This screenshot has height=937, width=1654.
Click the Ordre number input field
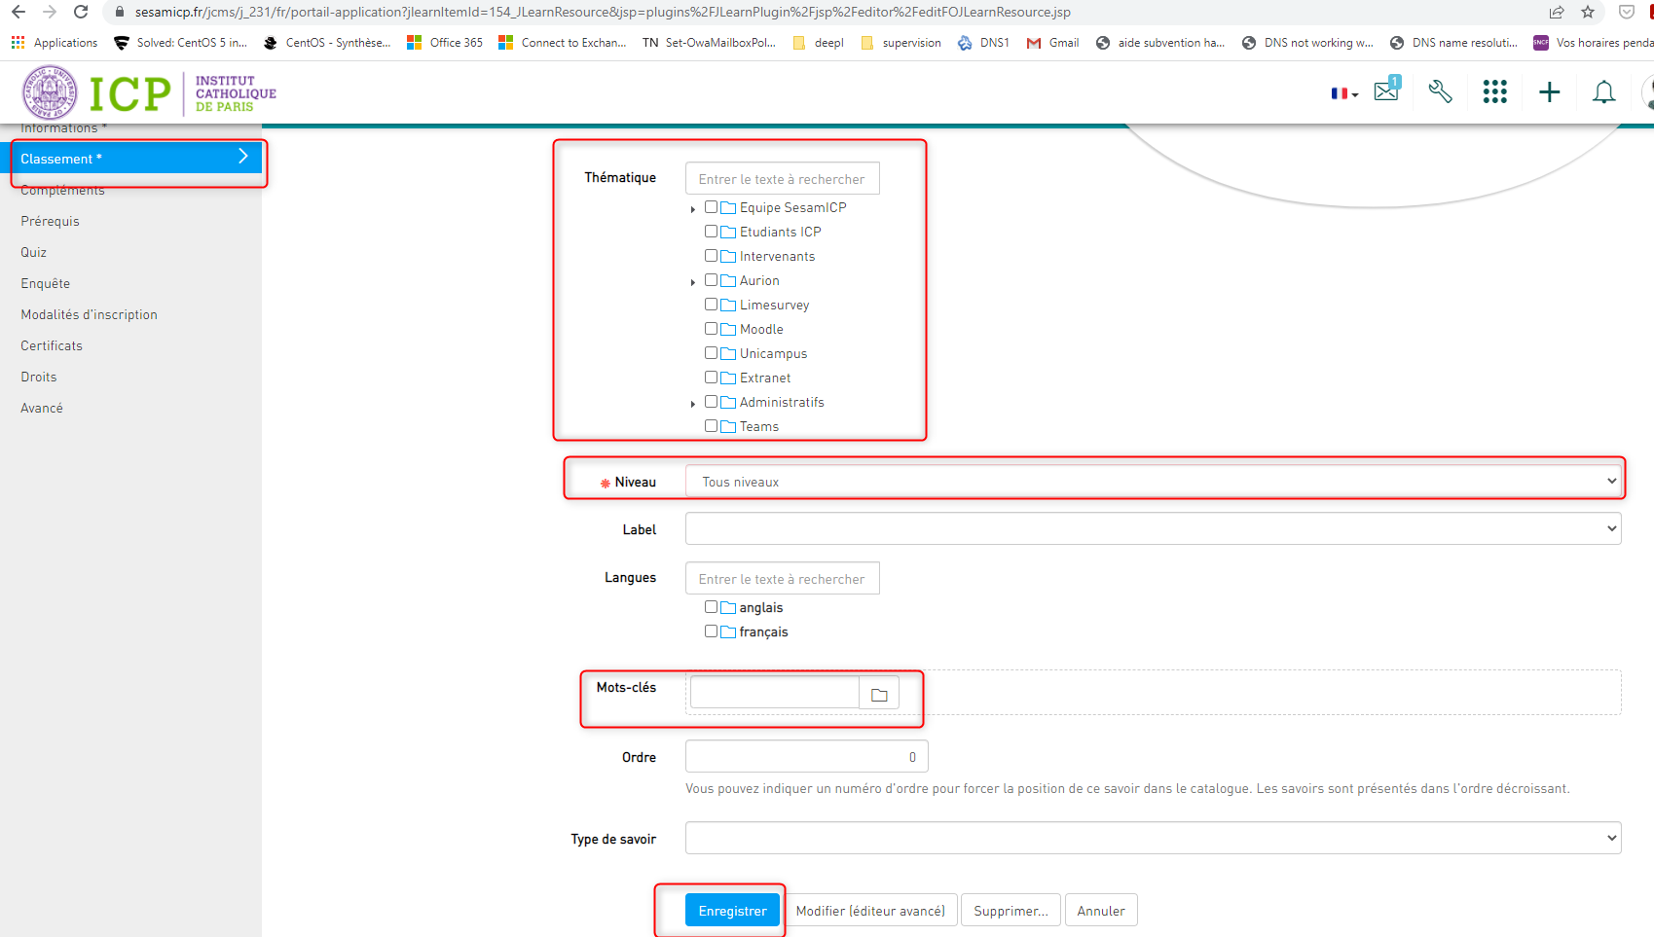click(x=806, y=757)
